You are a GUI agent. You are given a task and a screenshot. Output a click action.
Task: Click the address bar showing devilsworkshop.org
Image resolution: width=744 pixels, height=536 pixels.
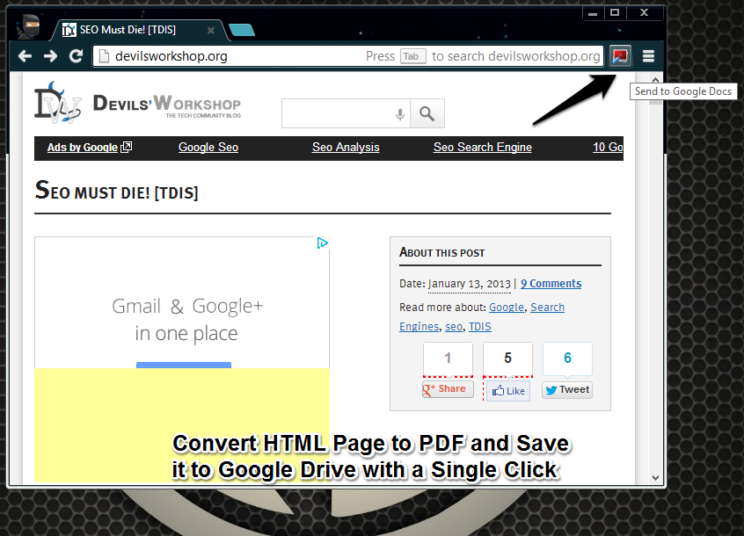coord(347,56)
